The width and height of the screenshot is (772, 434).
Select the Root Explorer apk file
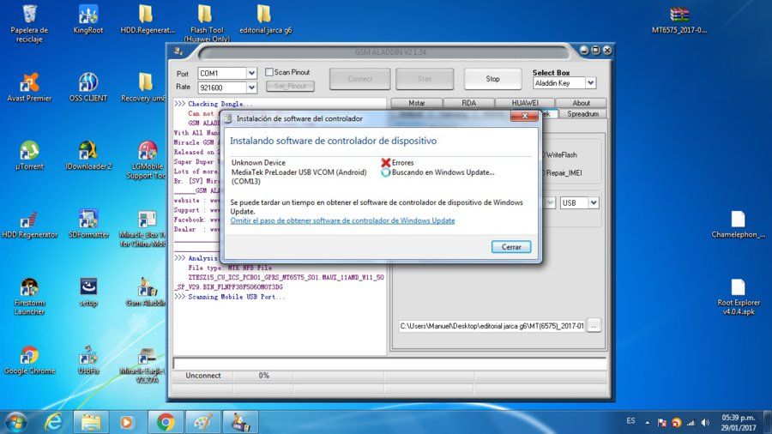pos(738,297)
